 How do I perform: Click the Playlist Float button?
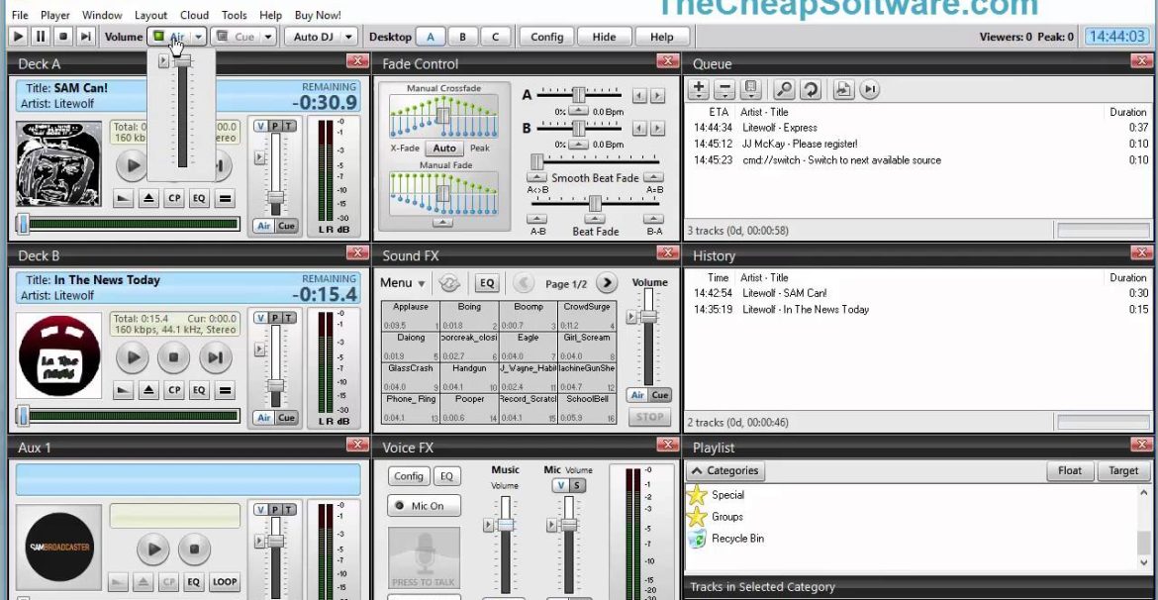coord(1069,470)
